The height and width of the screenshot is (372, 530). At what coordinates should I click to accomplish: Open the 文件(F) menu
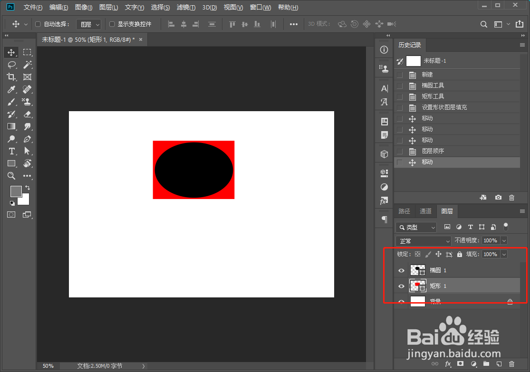(x=33, y=8)
